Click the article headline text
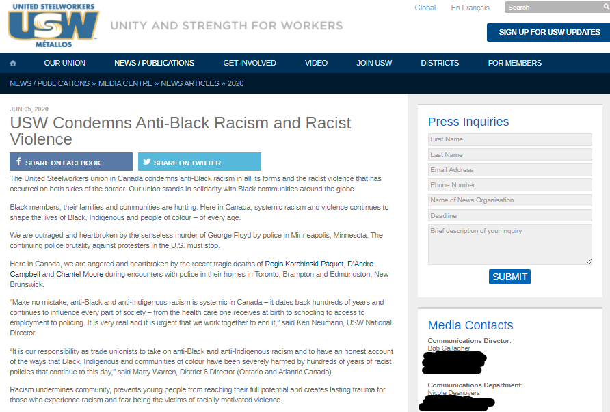Screen dimensions: 610x412 pos(181,131)
